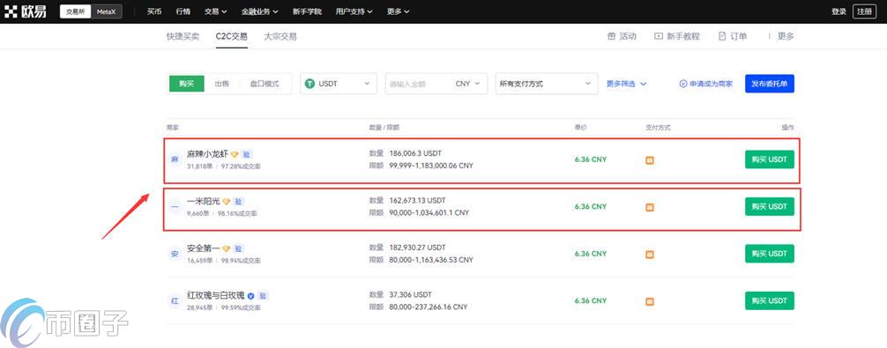Screen dimensions: 887x348
Task: Expand the 更多筛选 filter options
Action: pos(626,84)
